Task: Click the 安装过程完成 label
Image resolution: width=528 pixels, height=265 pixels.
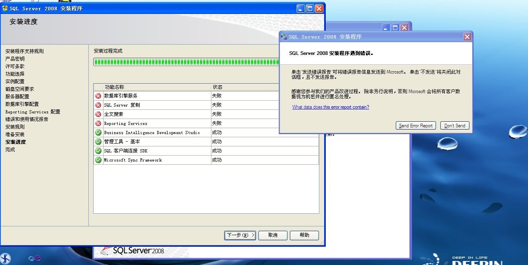Action: [x=108, y=51]
